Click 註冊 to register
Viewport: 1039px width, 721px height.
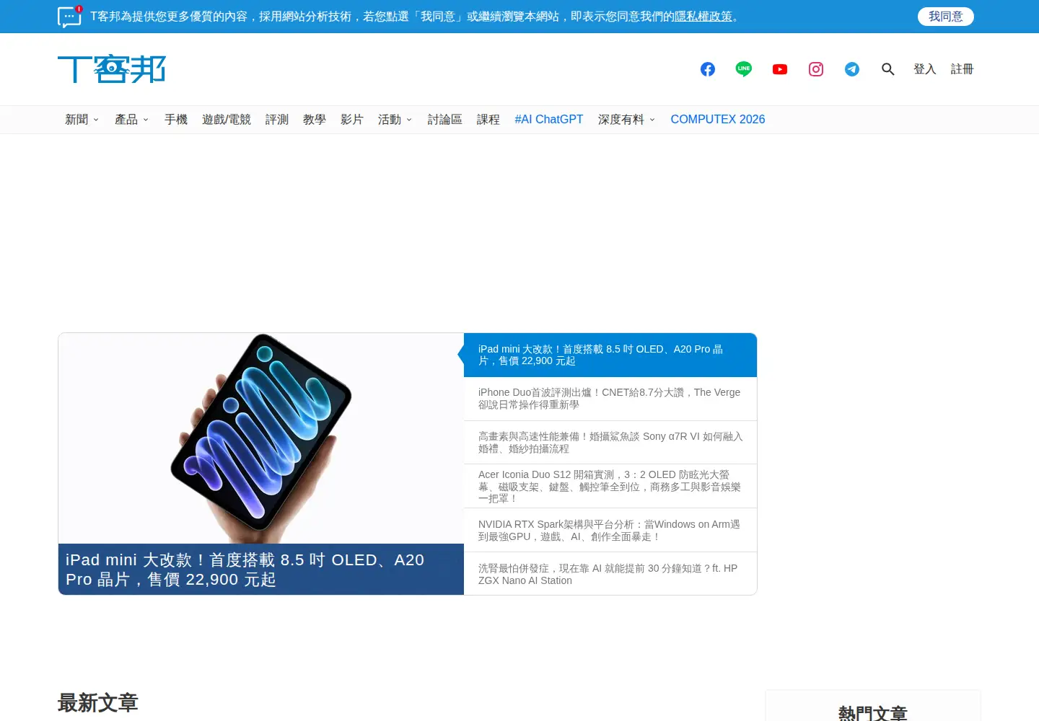(963, 69)
